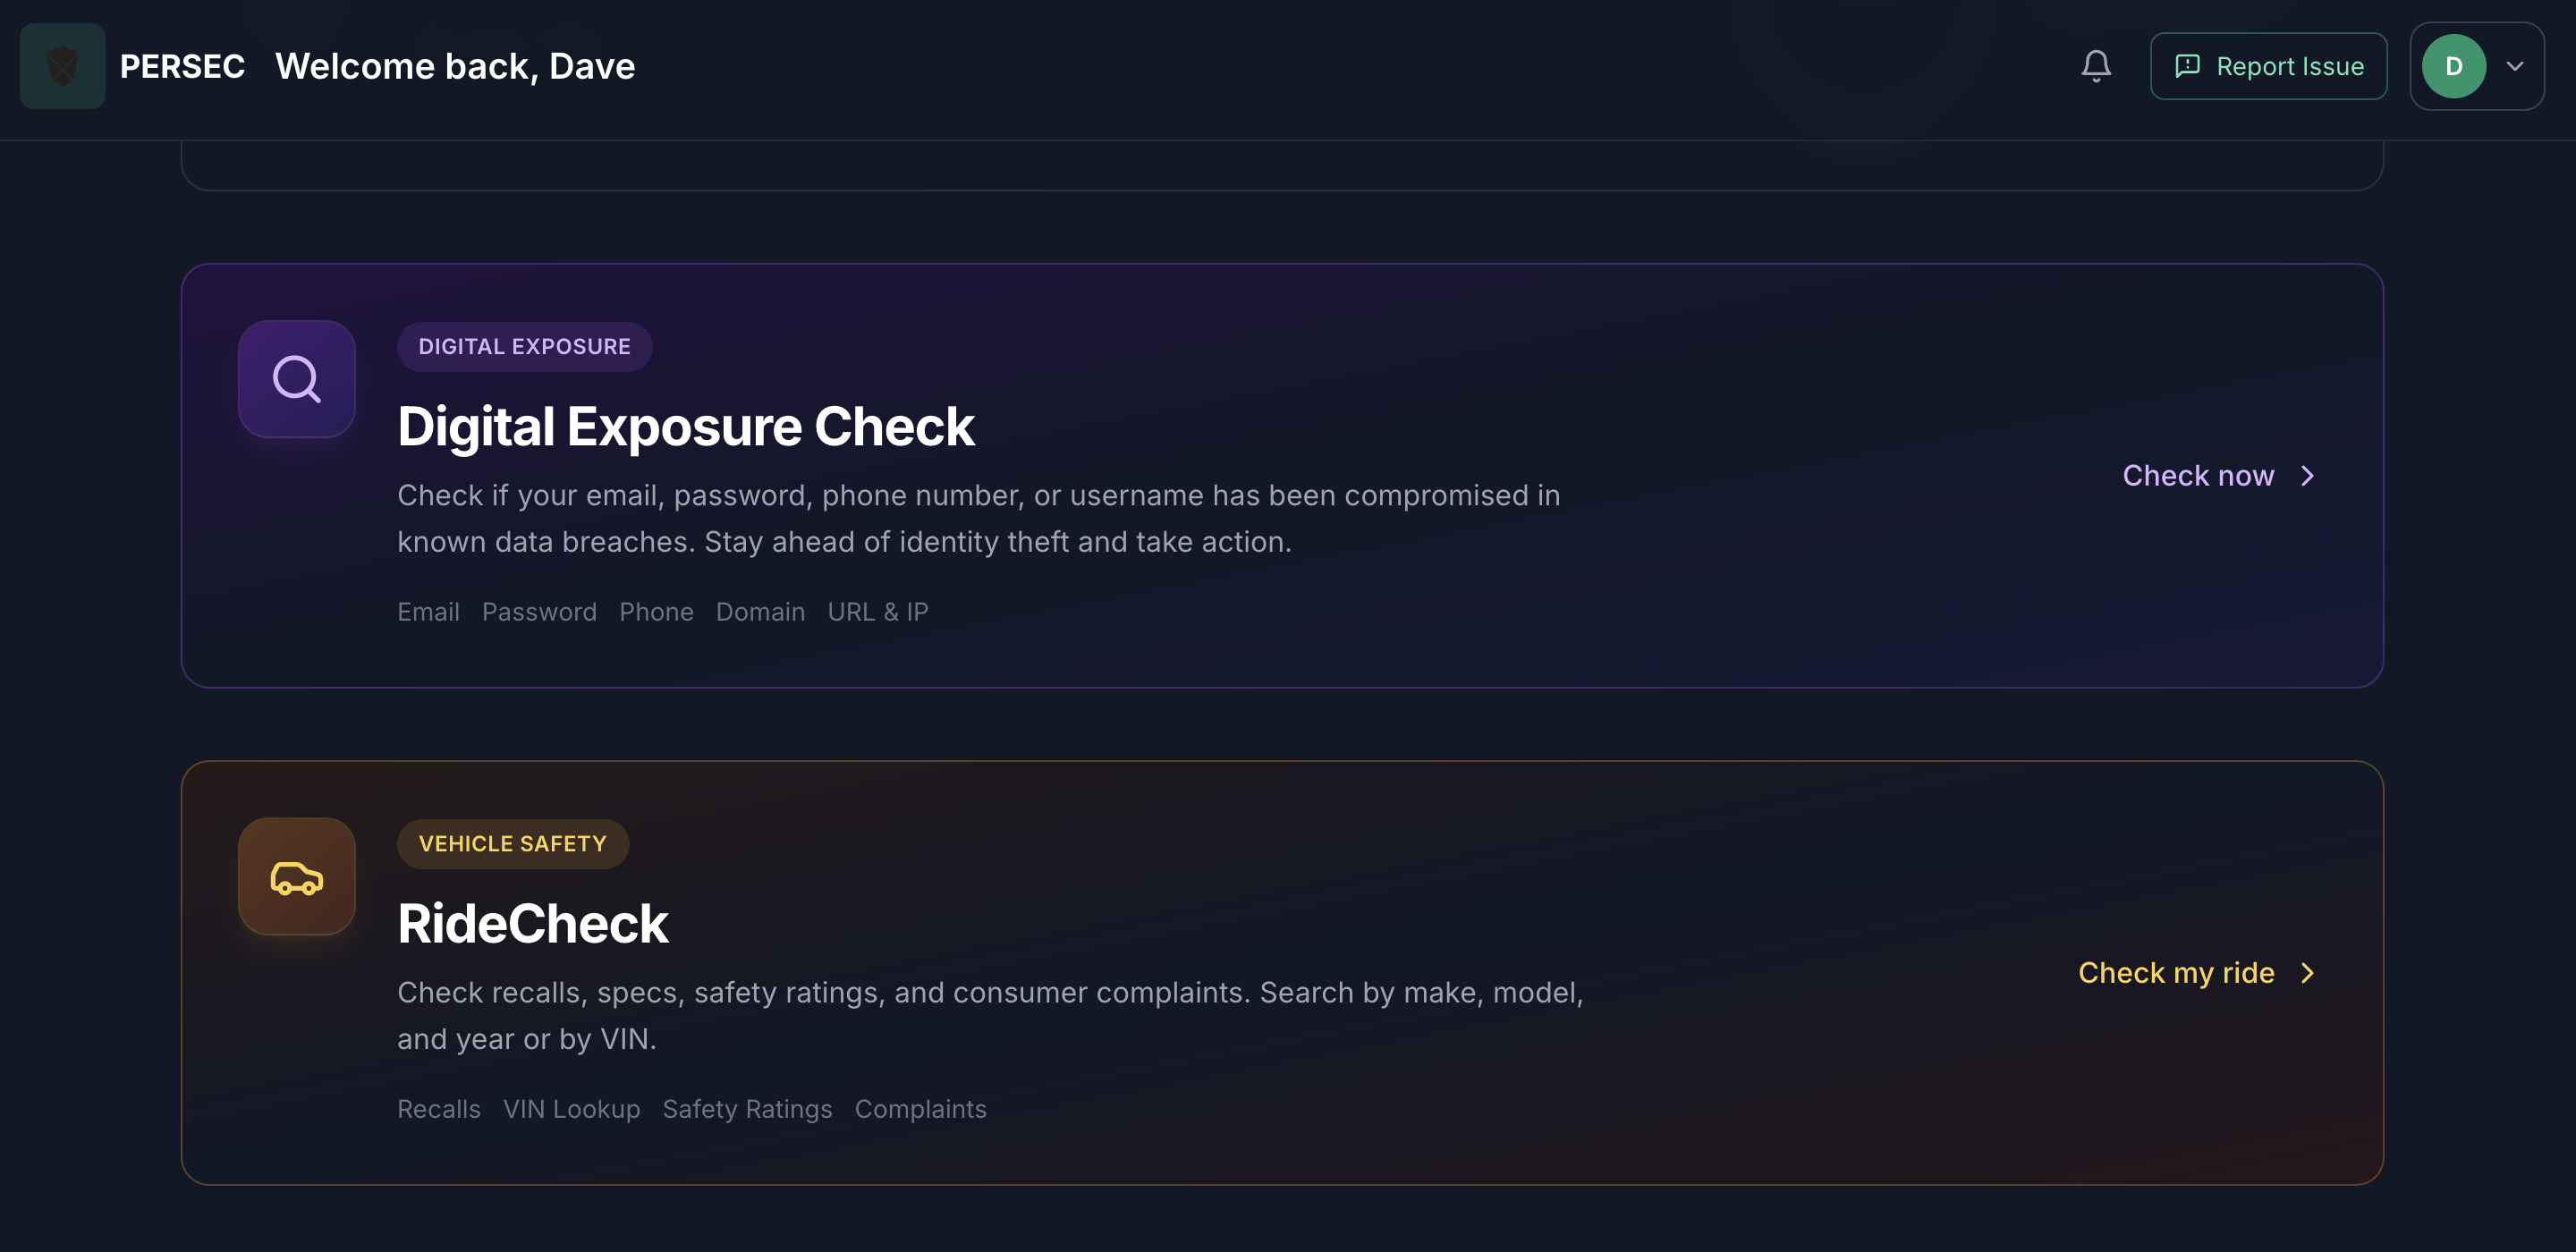Select the Recalls tag
2576x1252 pixels.
pos(439,1110)
